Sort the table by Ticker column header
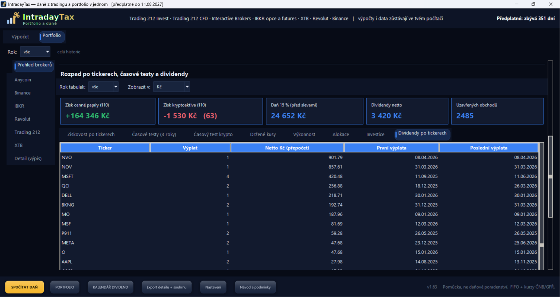560x297 pixels. pyautogui.click(x=105, y=148)
